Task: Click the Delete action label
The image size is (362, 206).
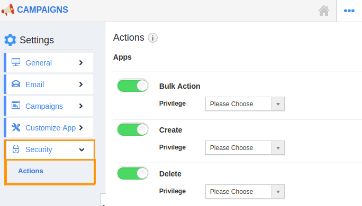Action: tap(170, 174)
